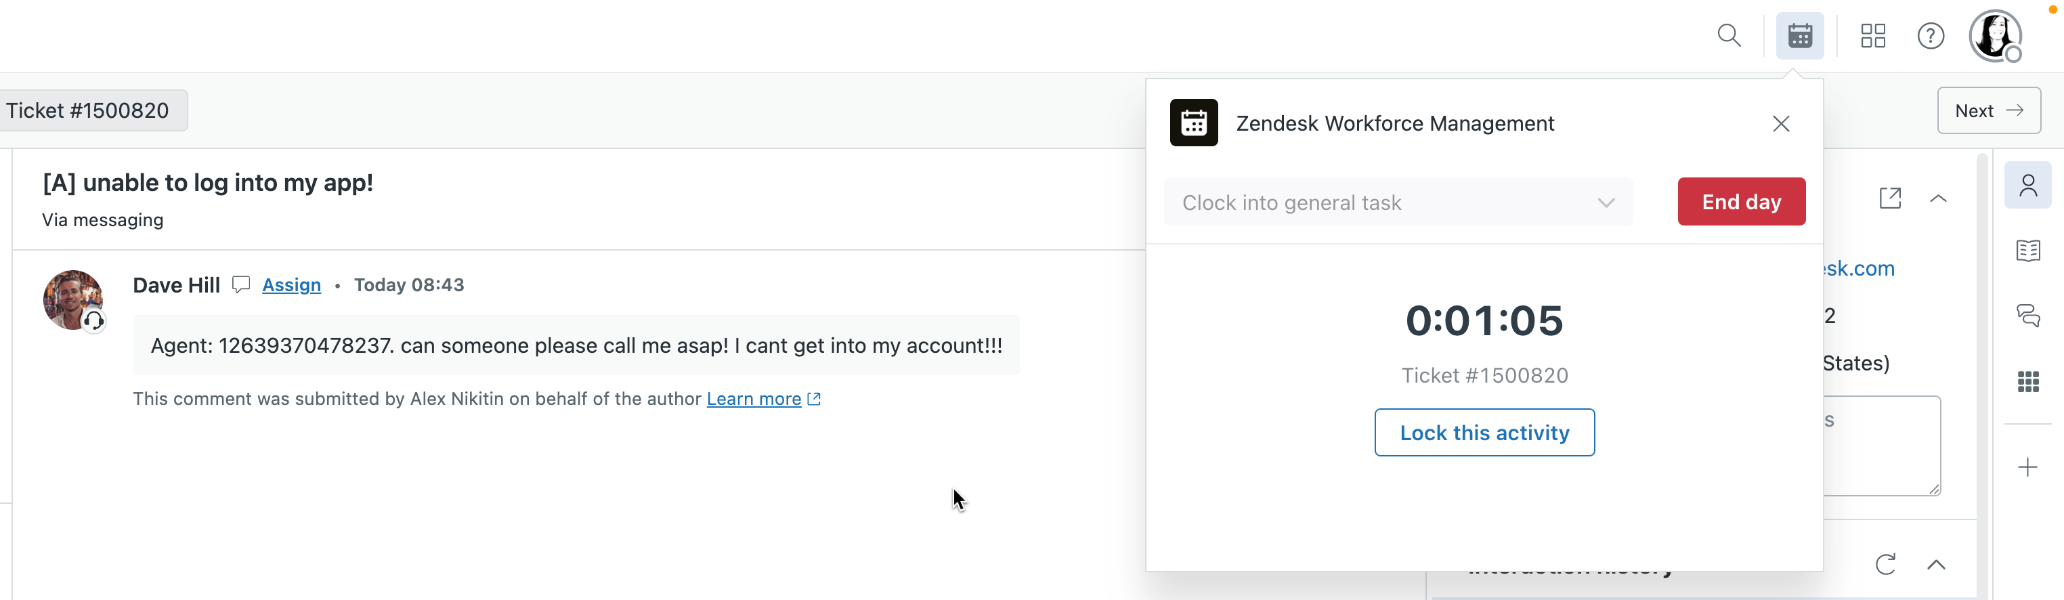This screenshot has width=2064, height=600.
Task: Open the help question mark icon
Action: (x=1930, y=36)
